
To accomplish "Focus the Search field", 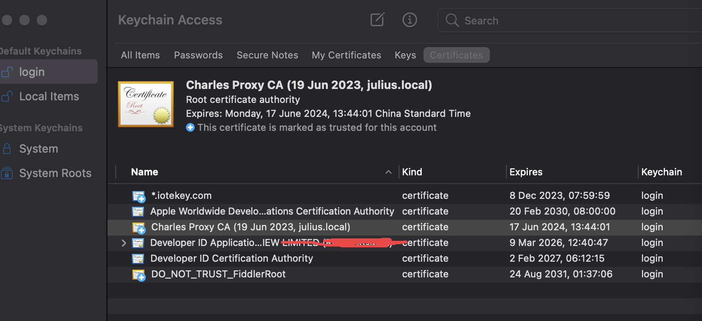I will [570, 20].
